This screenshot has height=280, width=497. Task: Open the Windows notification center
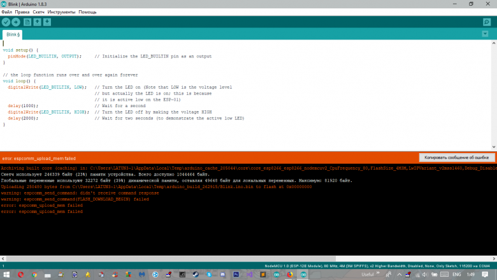point(485,275)
